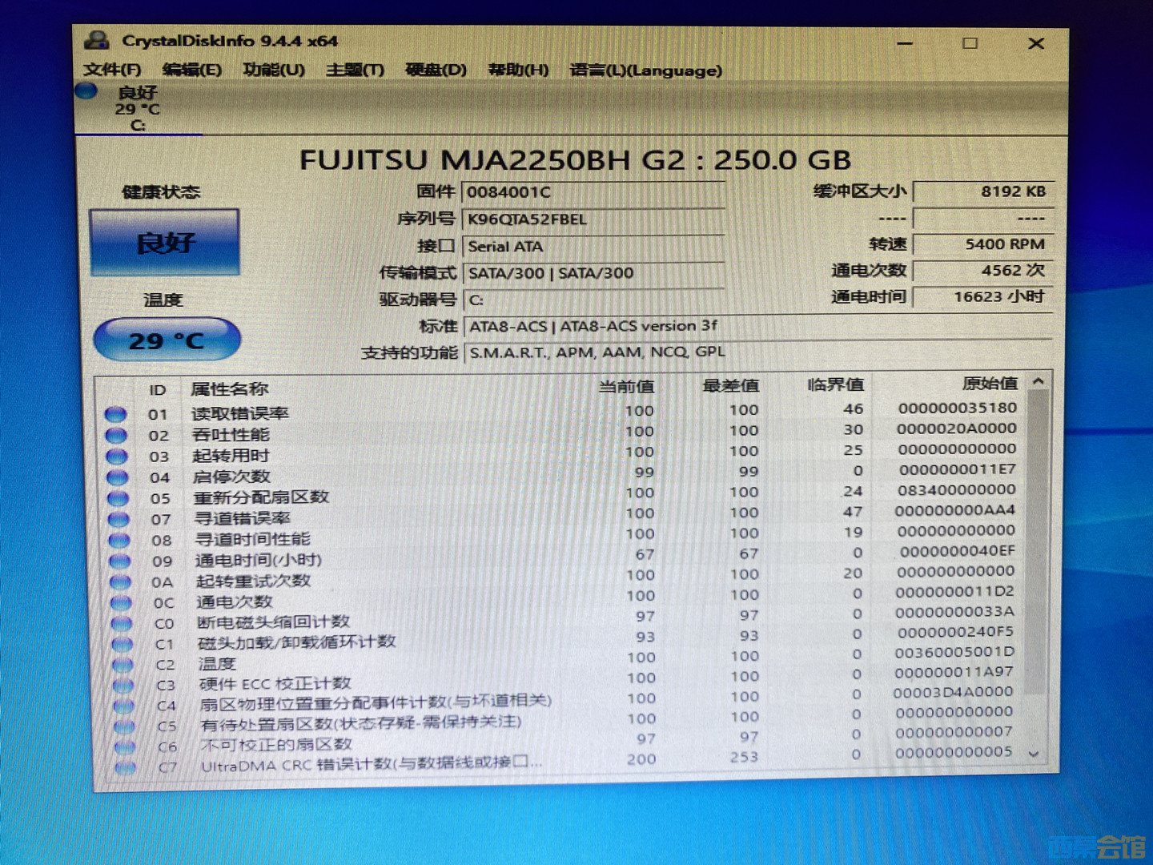This screenshot has height=865, width=1153.
Task: Open the 功能(U) function menu
Action: (272, 70)
